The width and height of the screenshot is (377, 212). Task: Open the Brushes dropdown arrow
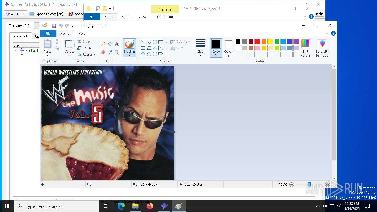click(130, 55)
